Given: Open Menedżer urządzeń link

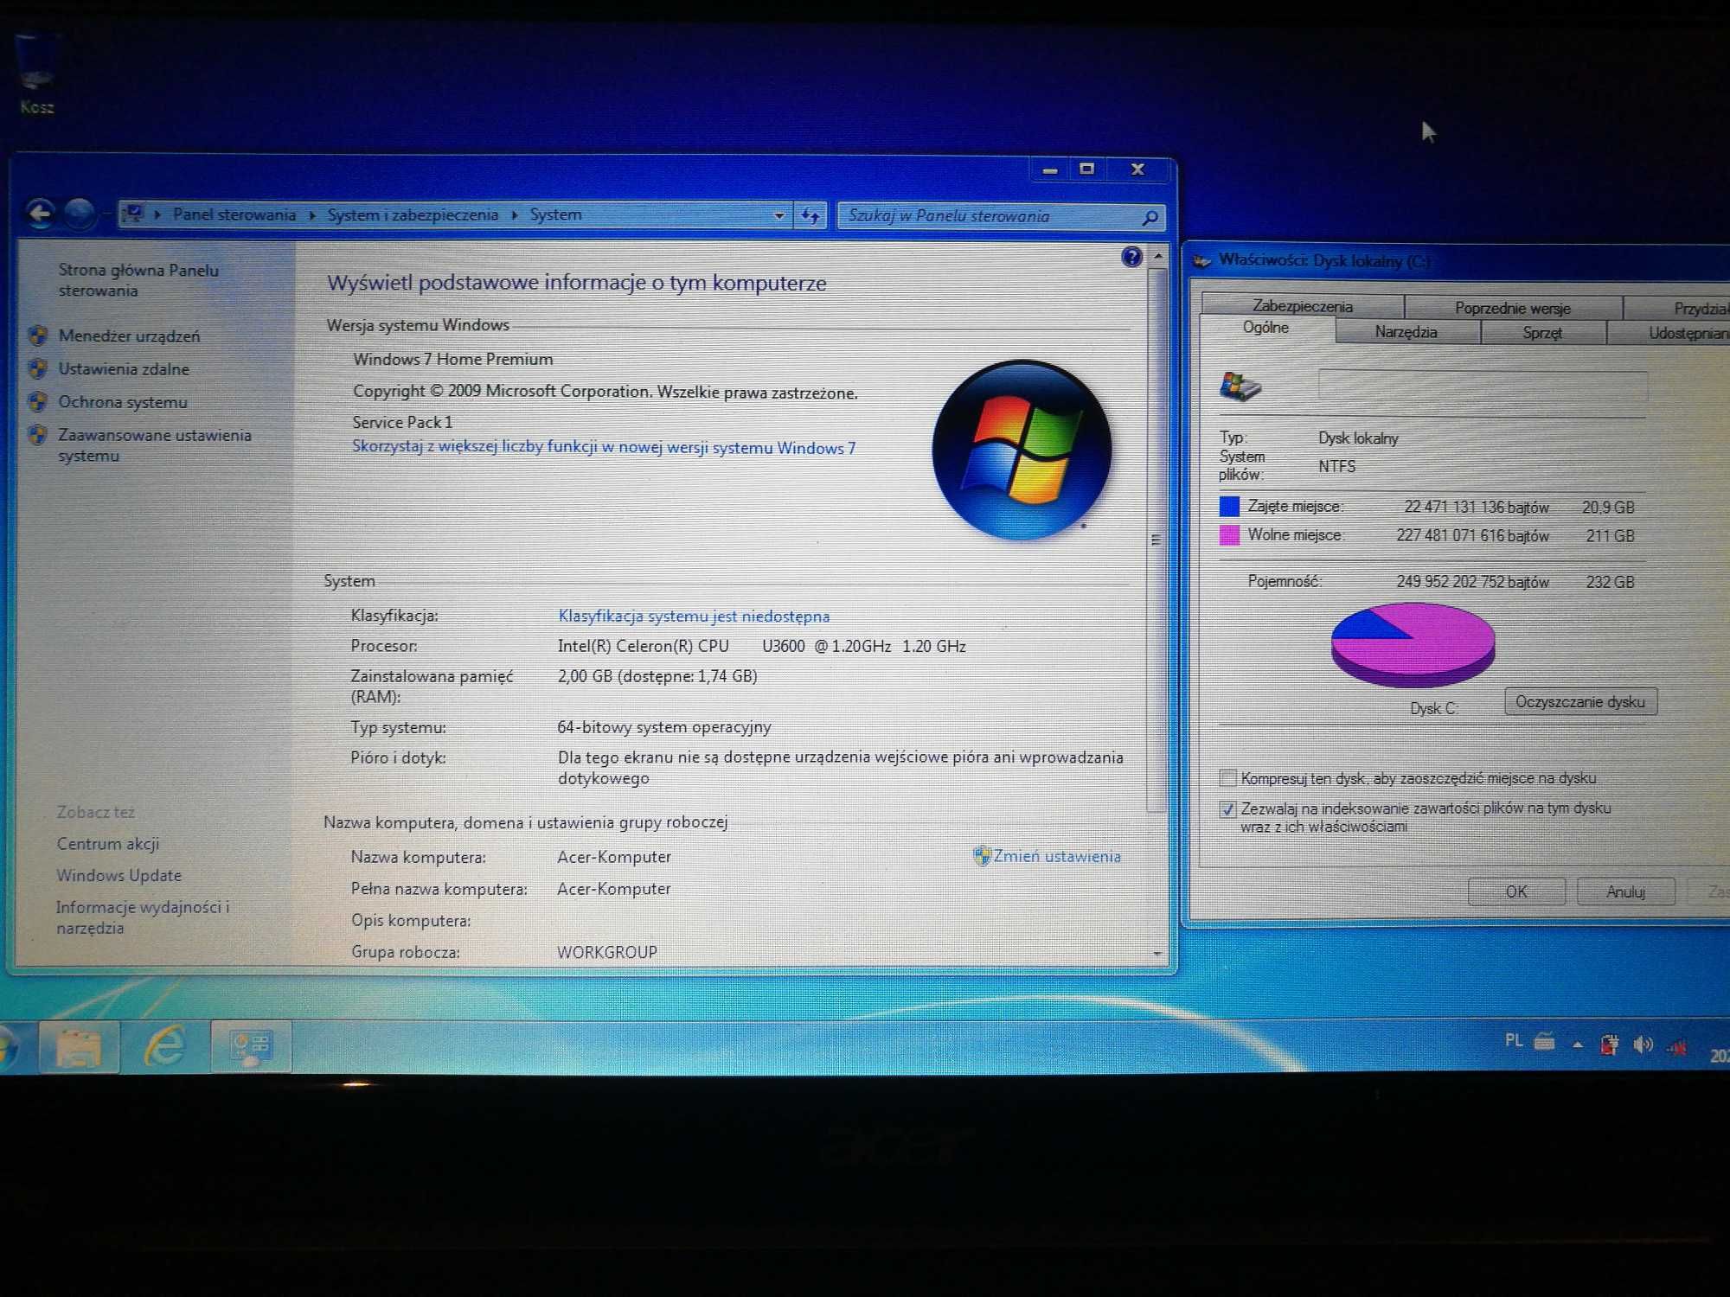Looking at the screenshot, I should coord(129,335).
